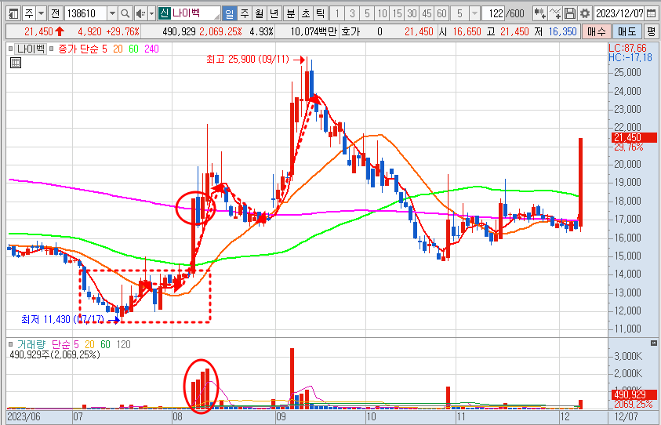This screenshot has height=425, width=661.
Task: Click the red 21,450 price tag on axis
Action: 634,137
